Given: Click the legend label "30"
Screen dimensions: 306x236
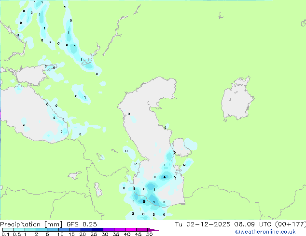Looking at the screenshot, I should coord(105,234).
